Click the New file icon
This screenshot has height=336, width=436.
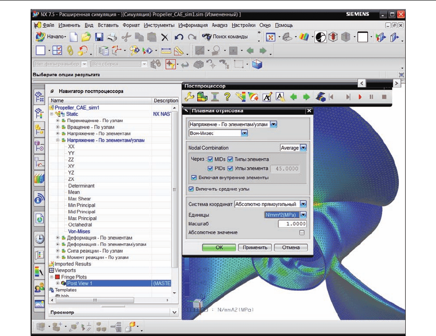[x=74, y=37]
